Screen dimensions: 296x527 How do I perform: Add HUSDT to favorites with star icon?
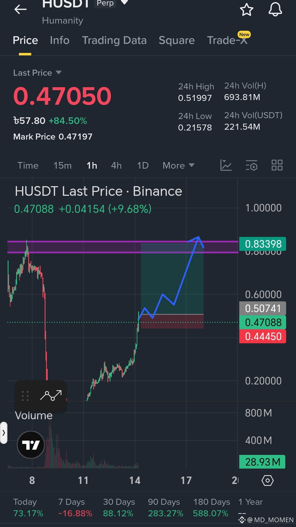(247, 10)
